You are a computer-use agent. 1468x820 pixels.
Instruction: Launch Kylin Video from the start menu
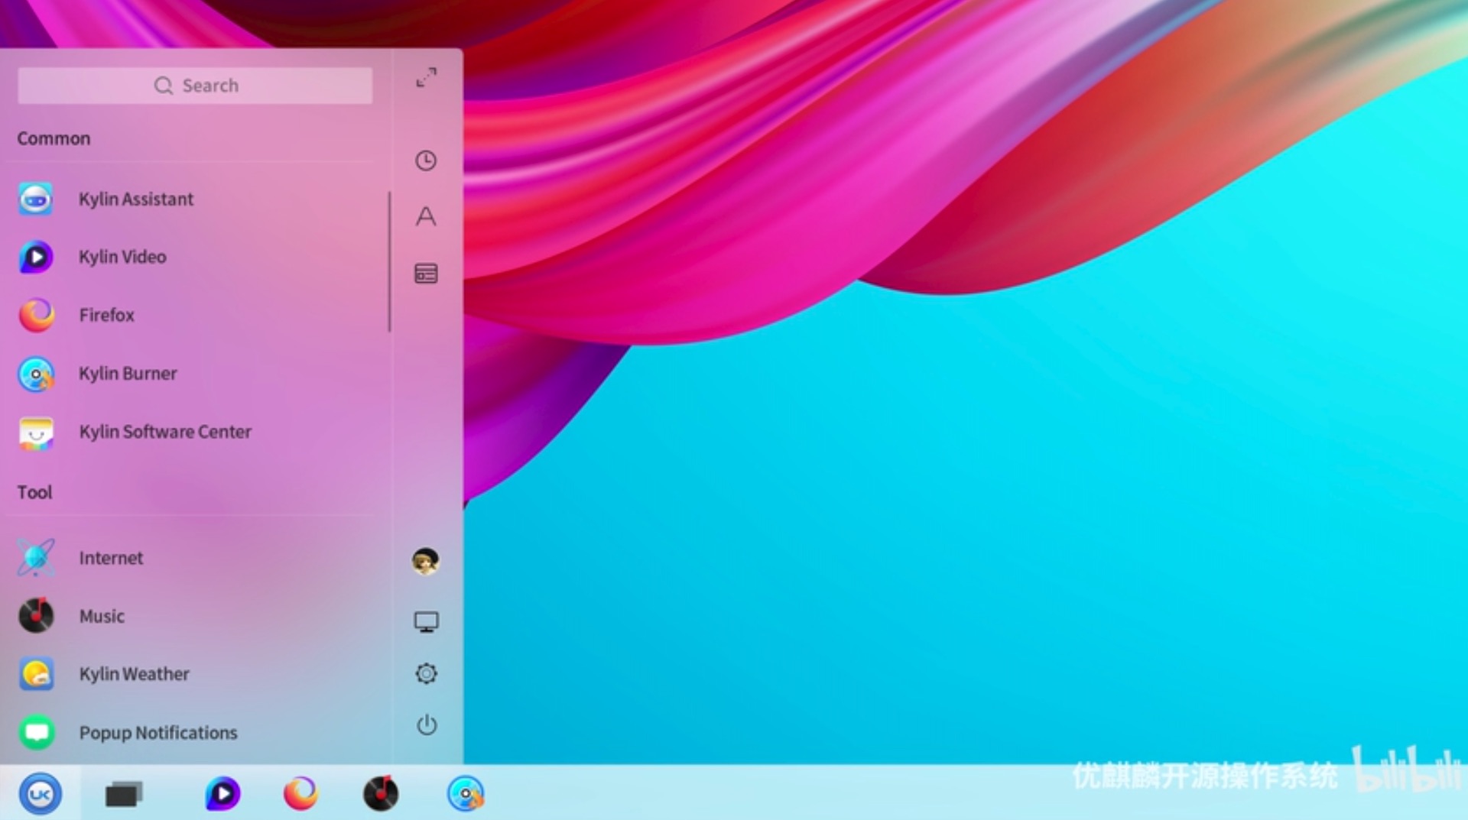coord(123,257)
